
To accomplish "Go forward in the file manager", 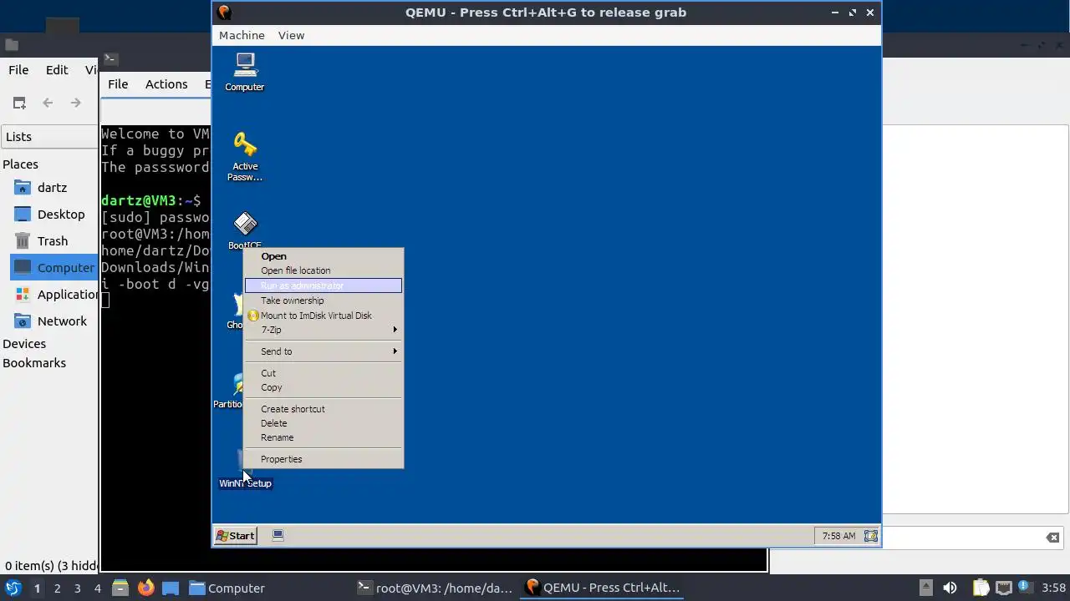I will pos(76,103).
